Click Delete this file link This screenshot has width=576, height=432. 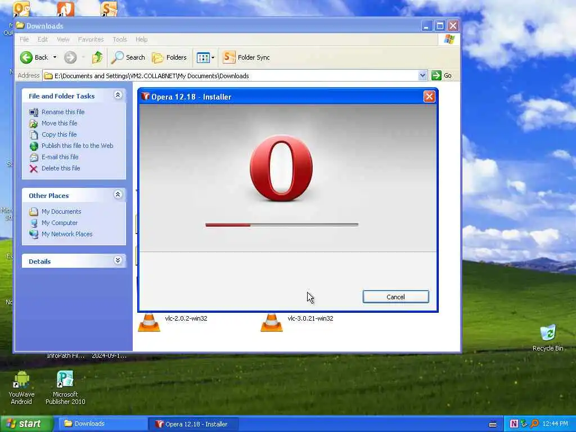[61, 168]
